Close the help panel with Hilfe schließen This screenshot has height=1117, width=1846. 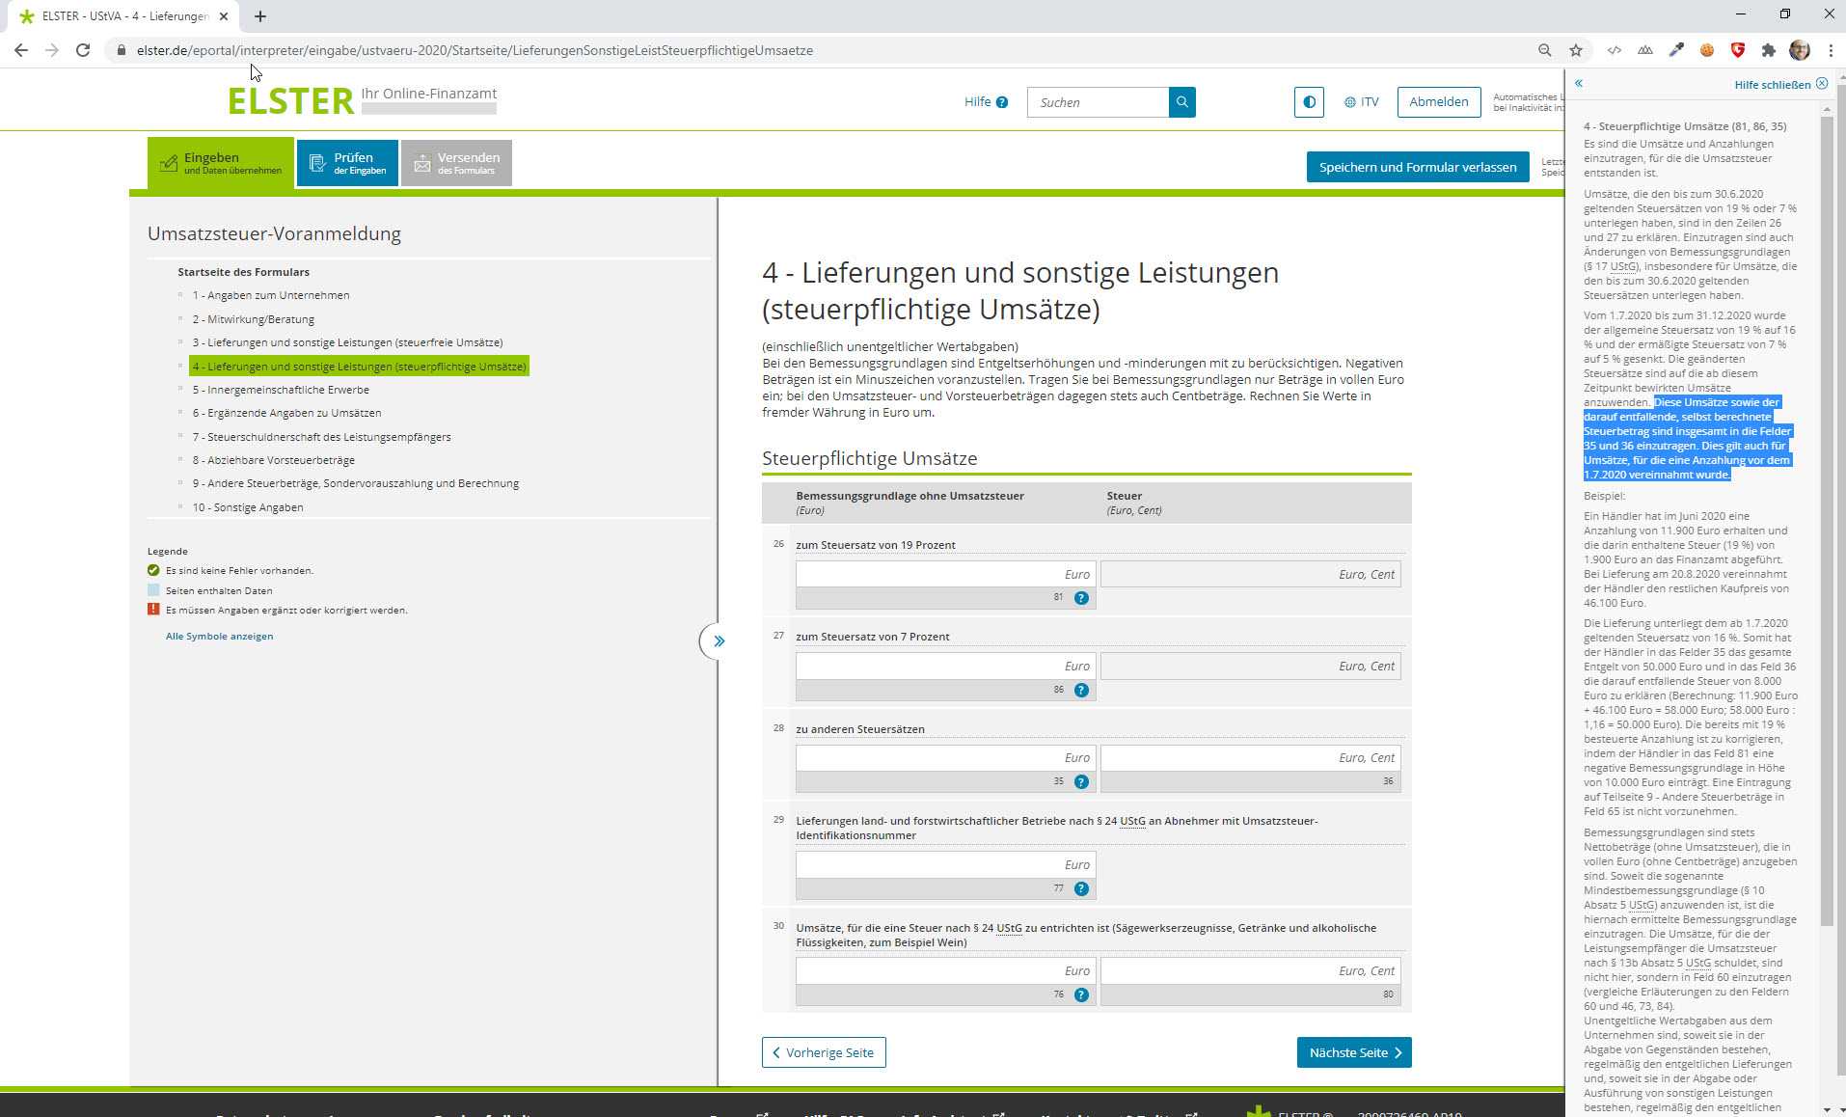[1779, 85]
